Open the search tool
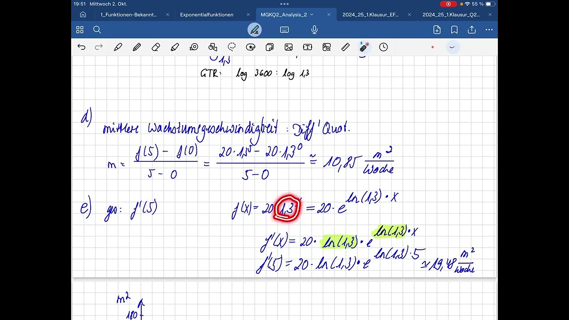The width and height of the screenshot is (569, 320). click(x=97, y=30)
